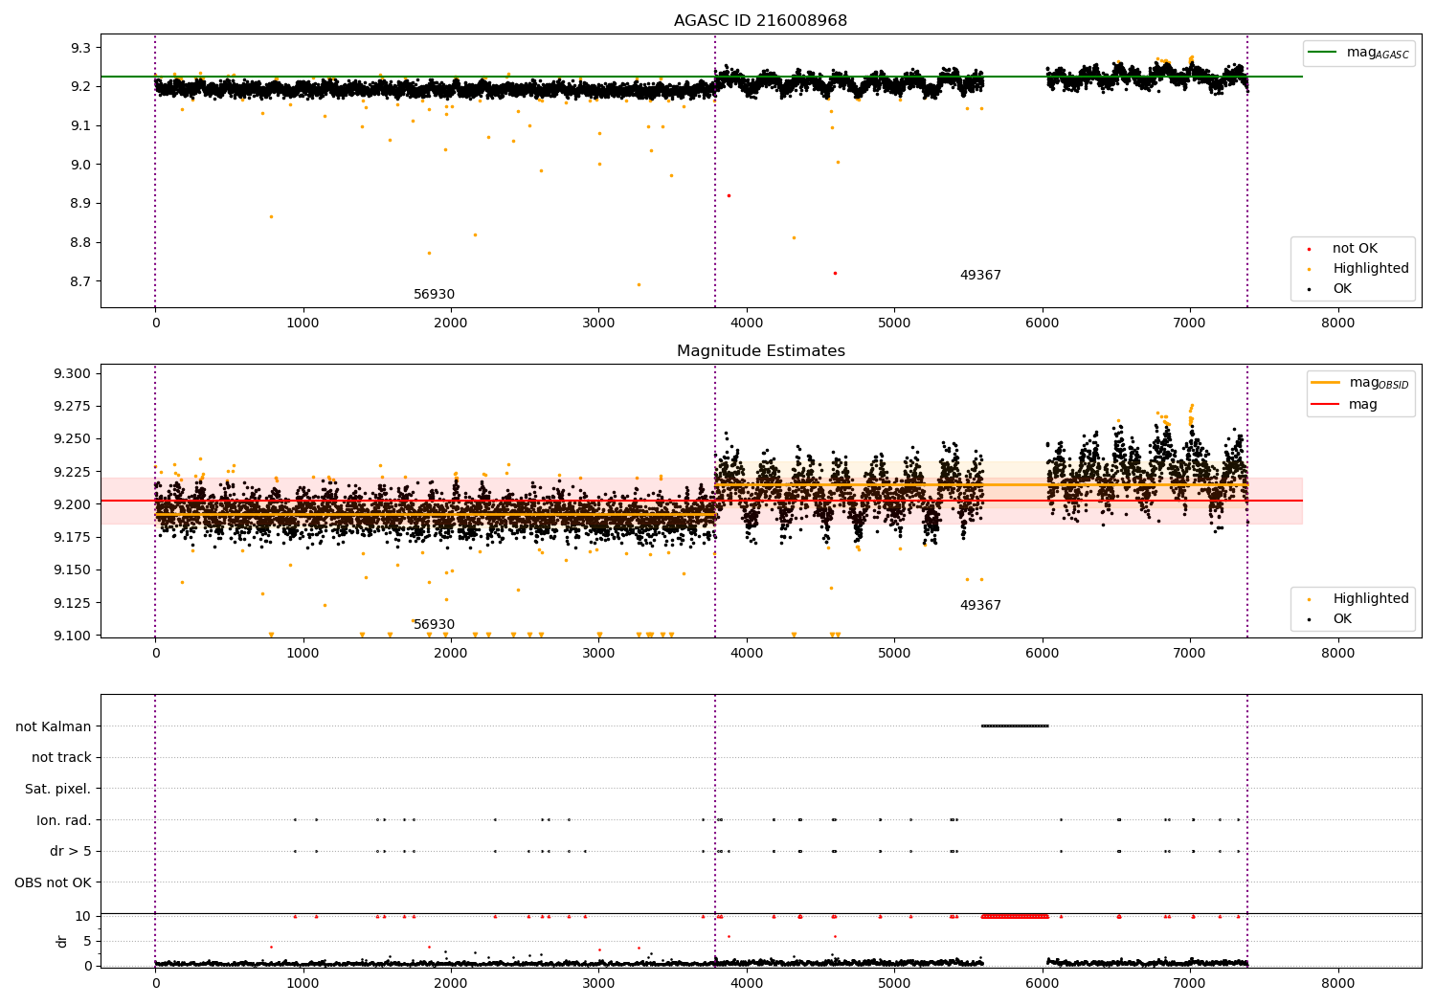Click the 9.275 y-axis tick label
Viewport: 1436px width, 1005px height.
pyautogui.click(x=75, y=407)
